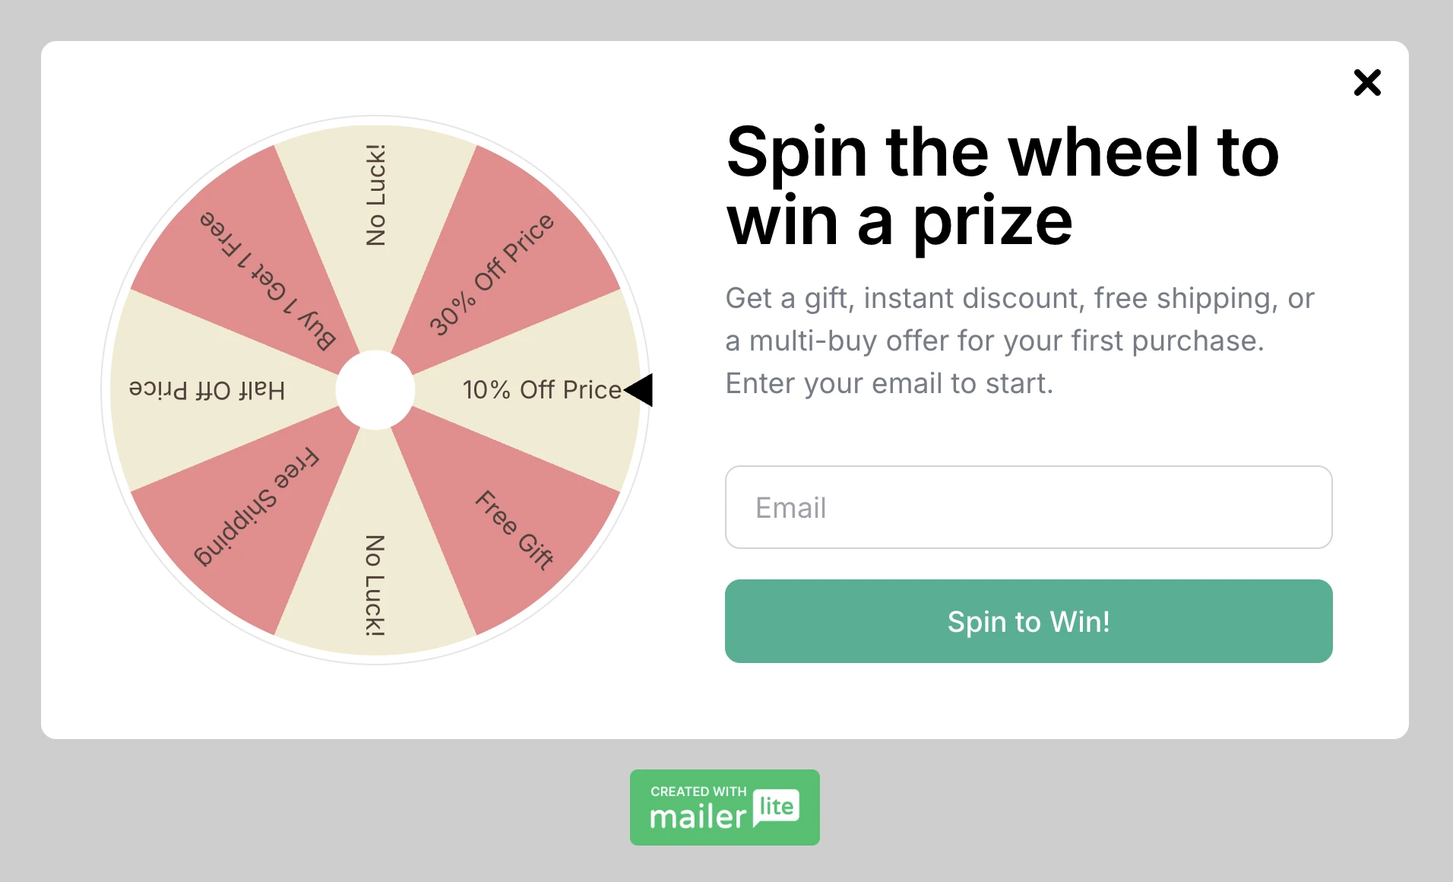Select the bottom No Luck! wheel segment
Image resolution: width=1453 pixels, height=882 pixels.
click(x=375, y=585)
